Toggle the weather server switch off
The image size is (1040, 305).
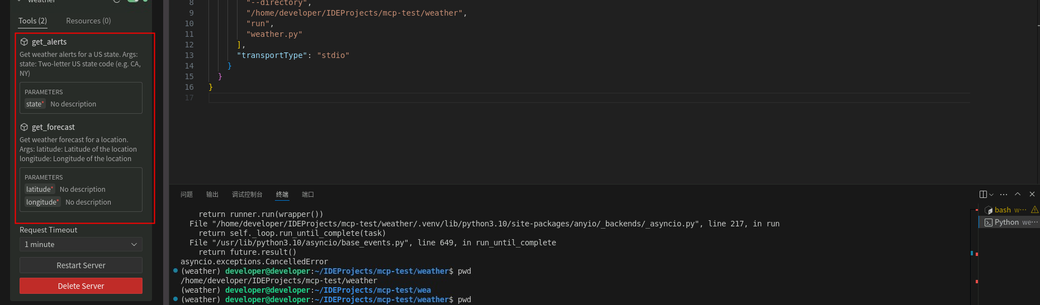[x=133, y=1]
